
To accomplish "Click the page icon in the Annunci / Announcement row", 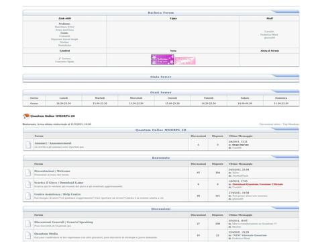I will [x=28, y=145].
